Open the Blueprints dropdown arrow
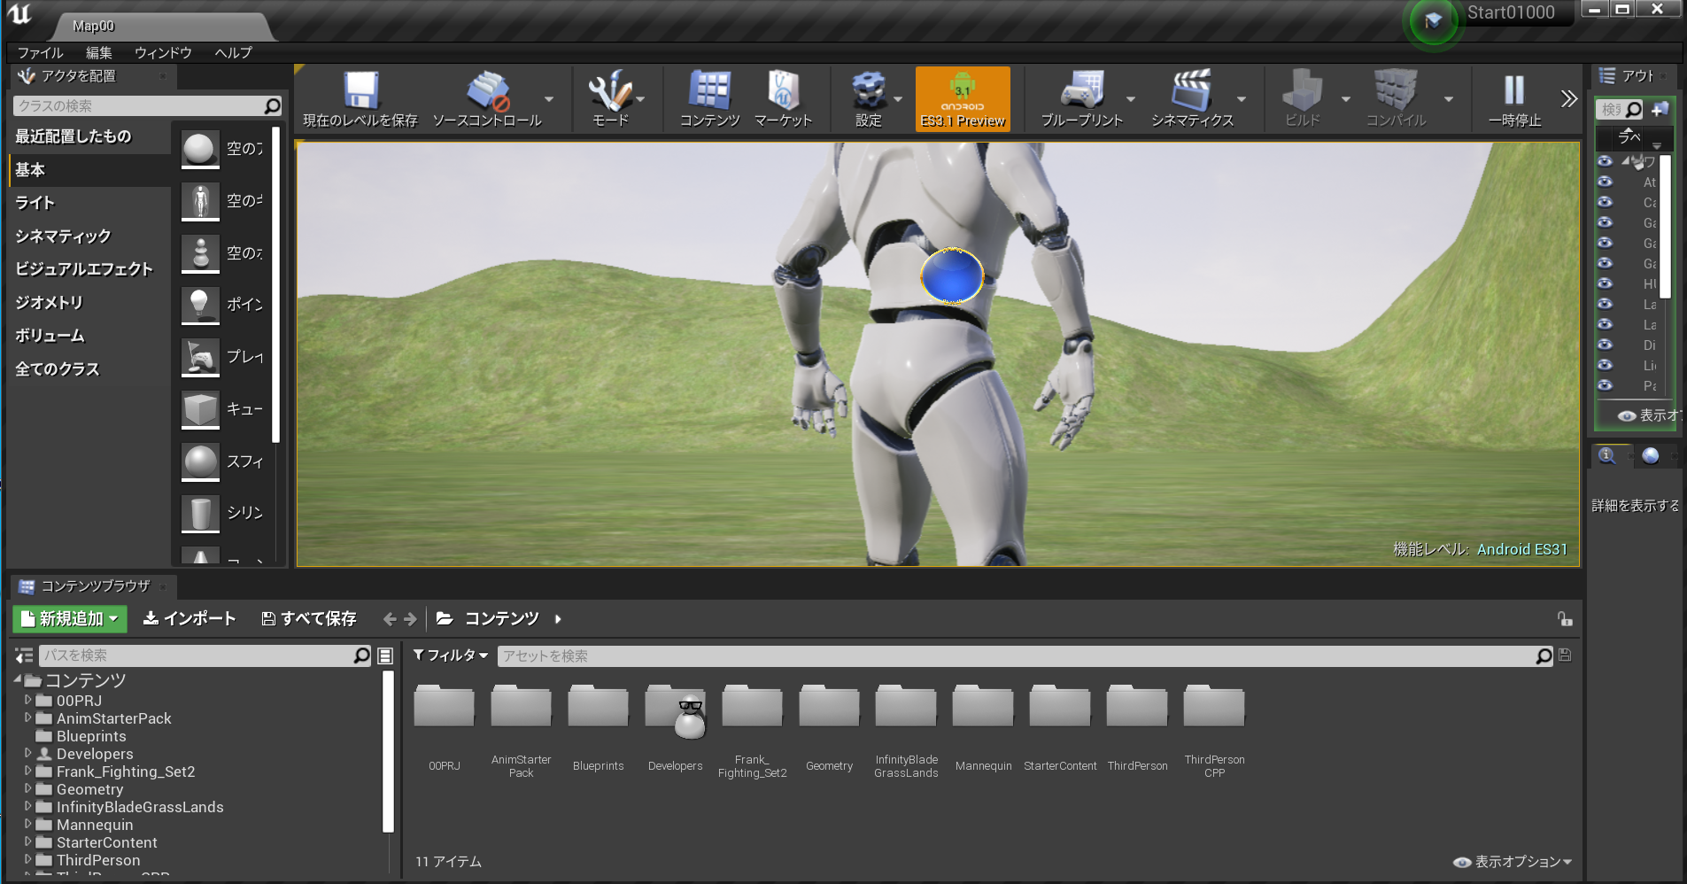 tap(1131, 99)
